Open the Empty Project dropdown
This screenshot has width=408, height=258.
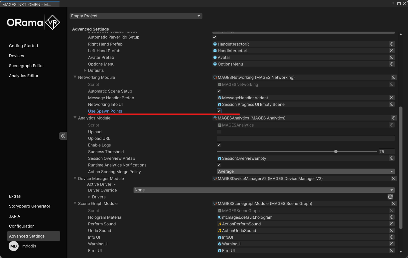136,16
